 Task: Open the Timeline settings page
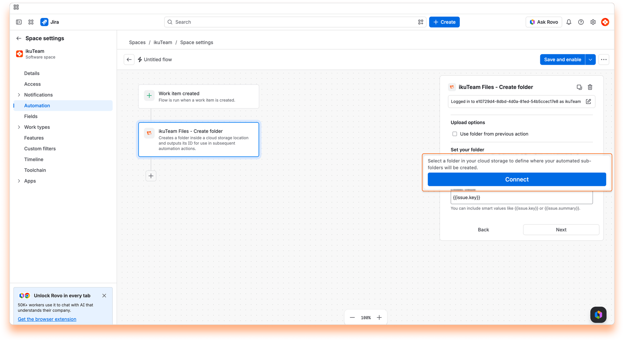click(34, 159)
